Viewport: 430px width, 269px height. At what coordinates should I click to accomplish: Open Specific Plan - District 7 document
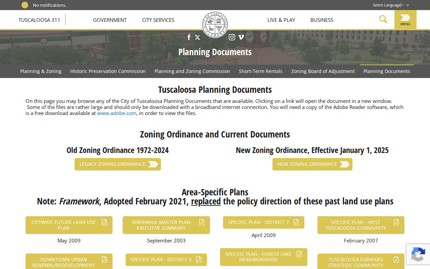(x=264, y=222)
